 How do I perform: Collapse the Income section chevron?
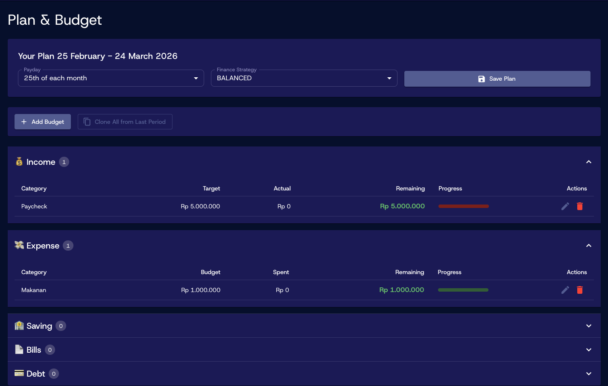click(588, 162)
